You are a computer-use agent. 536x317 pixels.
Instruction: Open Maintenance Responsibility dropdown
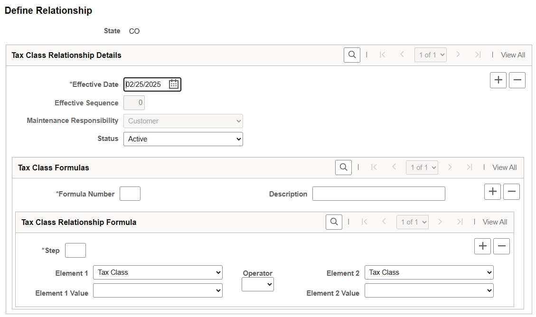pos(183,121)
